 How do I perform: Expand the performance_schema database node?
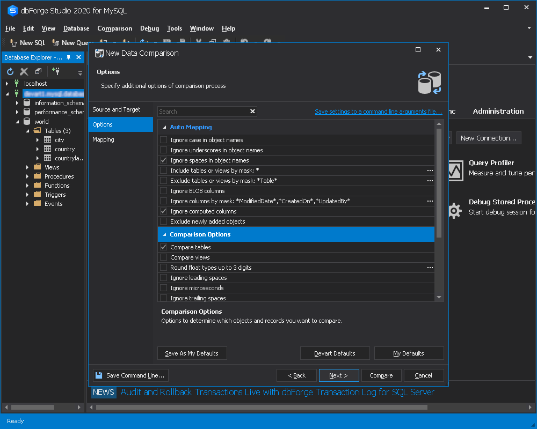17,112
